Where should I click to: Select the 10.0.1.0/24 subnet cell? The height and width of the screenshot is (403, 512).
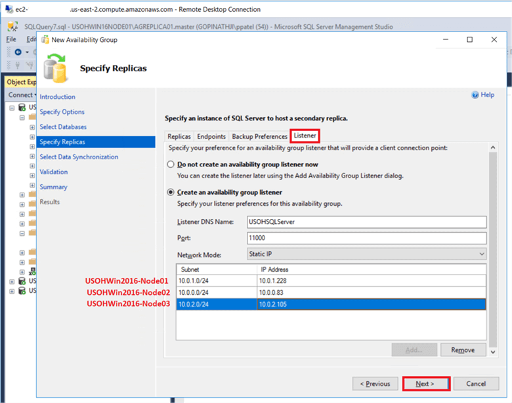[x=217, y=280]
